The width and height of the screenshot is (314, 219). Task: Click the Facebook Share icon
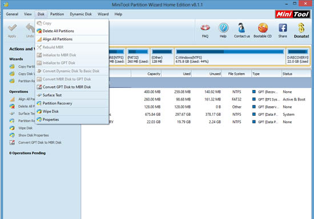tap(283, 28)
